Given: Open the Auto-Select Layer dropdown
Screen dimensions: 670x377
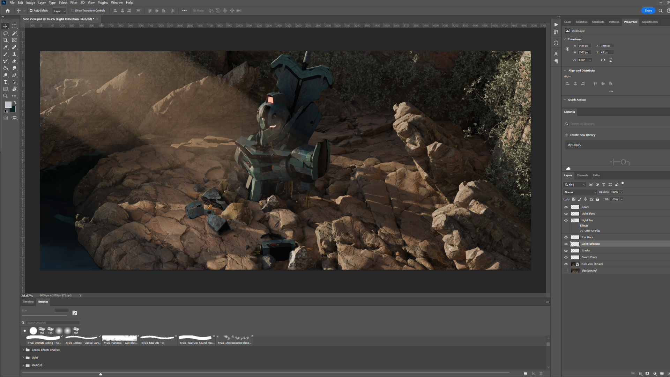Looking at the screenshot, I should (x=59, y=11).
